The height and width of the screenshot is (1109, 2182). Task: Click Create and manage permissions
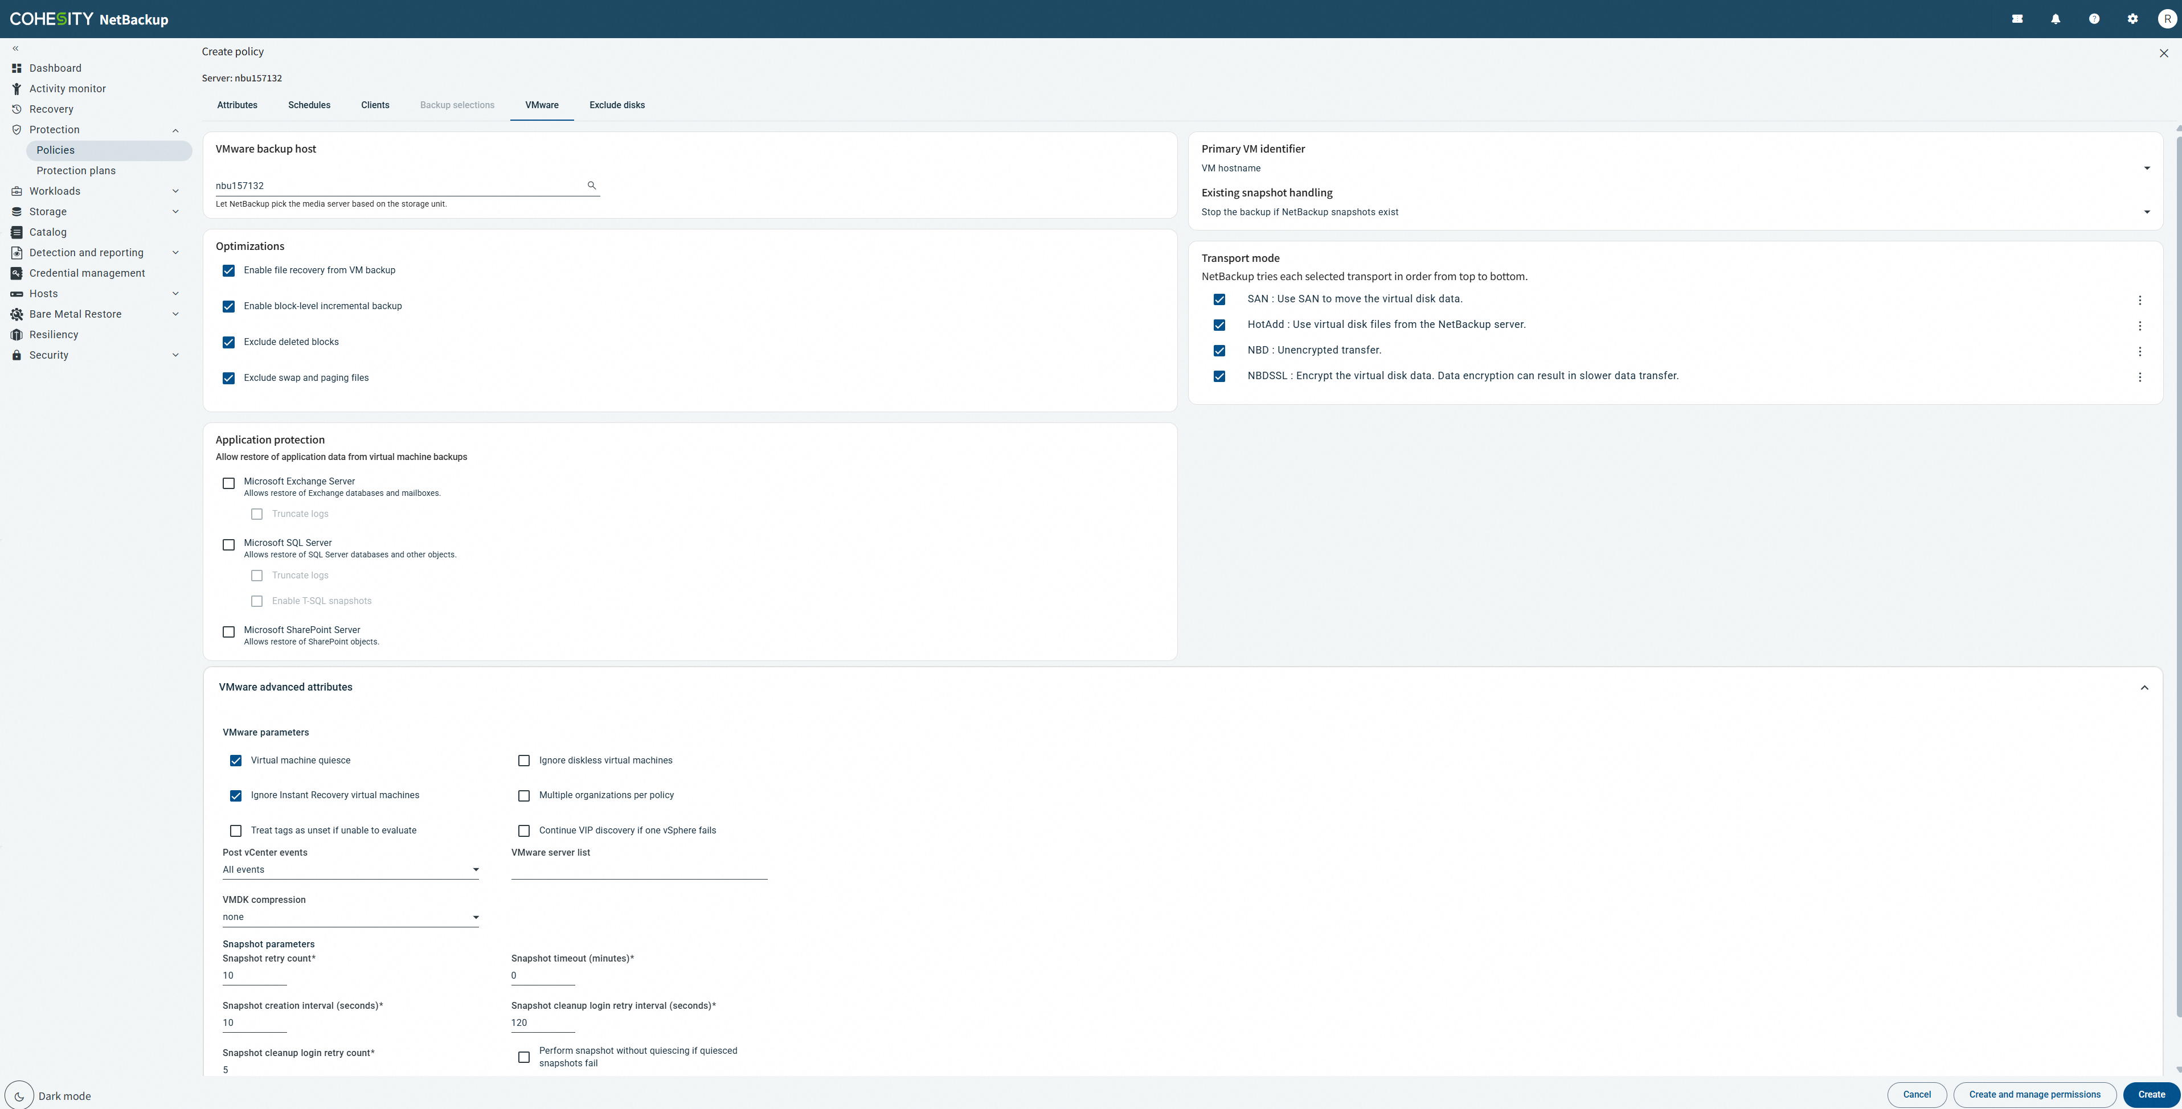point(2034,1095)
